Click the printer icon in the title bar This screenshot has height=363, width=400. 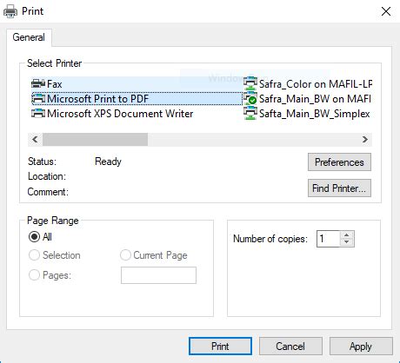[x=10, y=11]
